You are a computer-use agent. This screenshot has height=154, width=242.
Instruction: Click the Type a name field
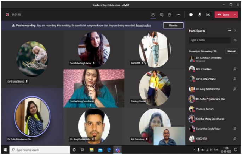[x=209, y=40]
